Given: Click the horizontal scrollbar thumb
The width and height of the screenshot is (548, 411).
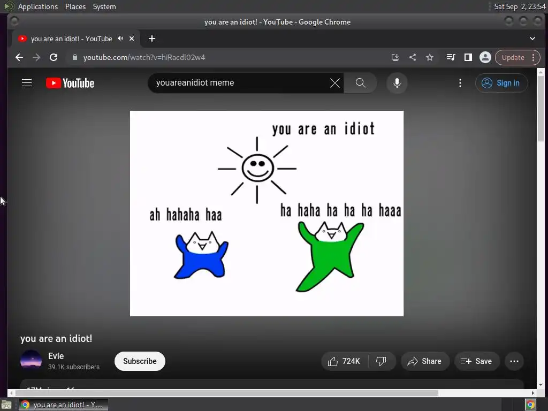Looking at the screenshot, I should pos(226,393).
